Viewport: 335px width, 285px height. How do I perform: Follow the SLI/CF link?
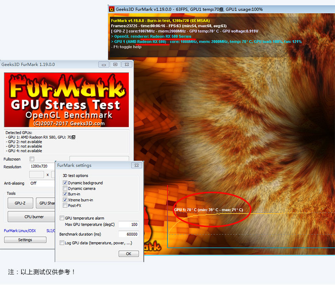[51, 231]
